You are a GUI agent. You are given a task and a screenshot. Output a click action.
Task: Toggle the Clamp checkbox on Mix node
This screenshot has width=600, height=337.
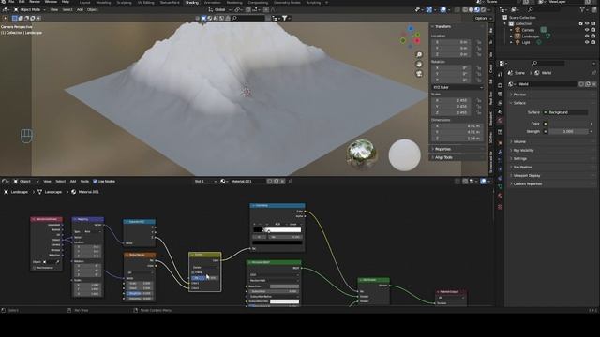click(193, 272)
